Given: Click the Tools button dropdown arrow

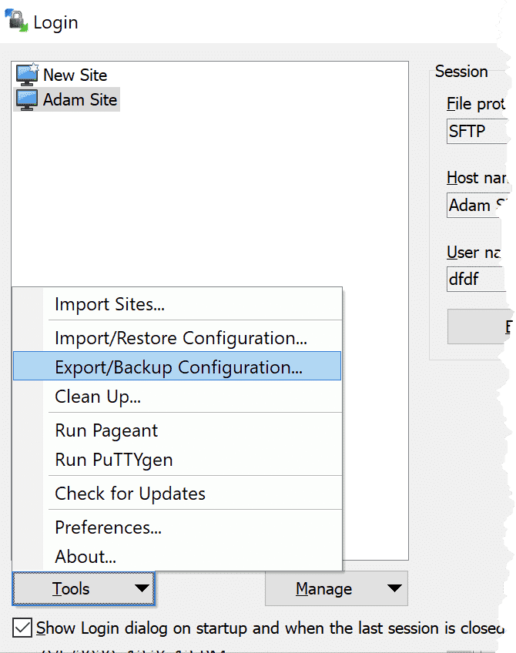Looking at the screenshot, I should pyautogui.click(x=142, y=588).
